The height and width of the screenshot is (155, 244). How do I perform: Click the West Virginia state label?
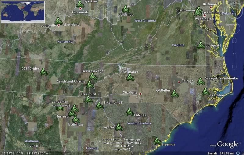tap(145, 20)
